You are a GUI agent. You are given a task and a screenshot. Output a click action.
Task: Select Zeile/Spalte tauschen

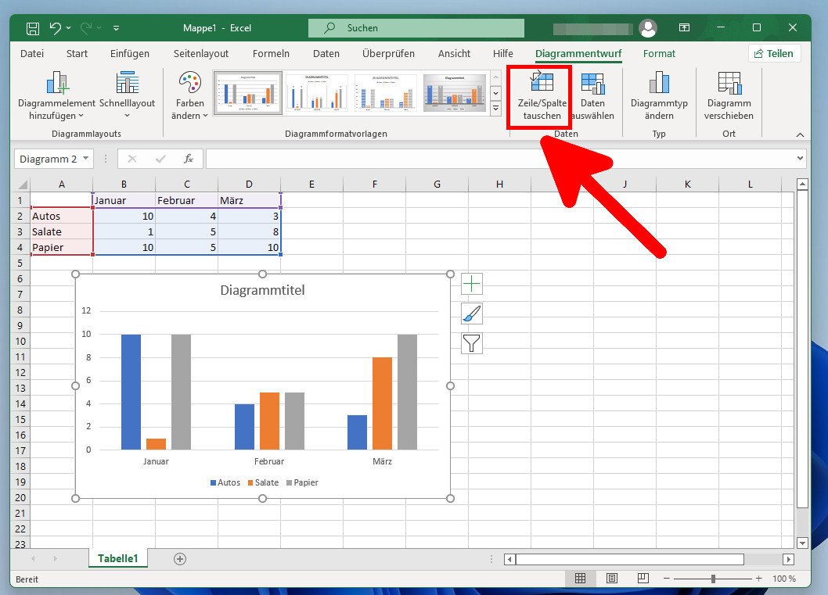click(x=539, y=94)
